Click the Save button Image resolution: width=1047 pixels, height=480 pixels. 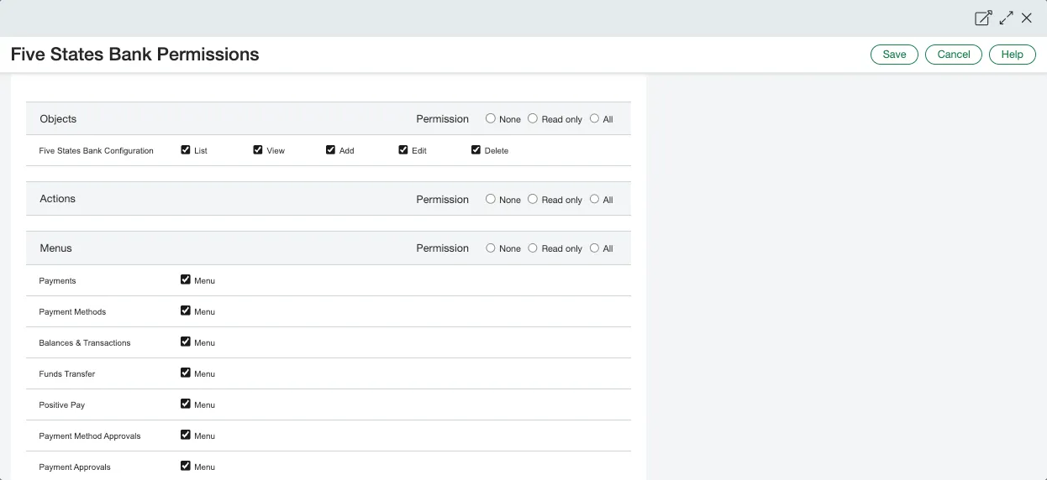pos(894,55)
